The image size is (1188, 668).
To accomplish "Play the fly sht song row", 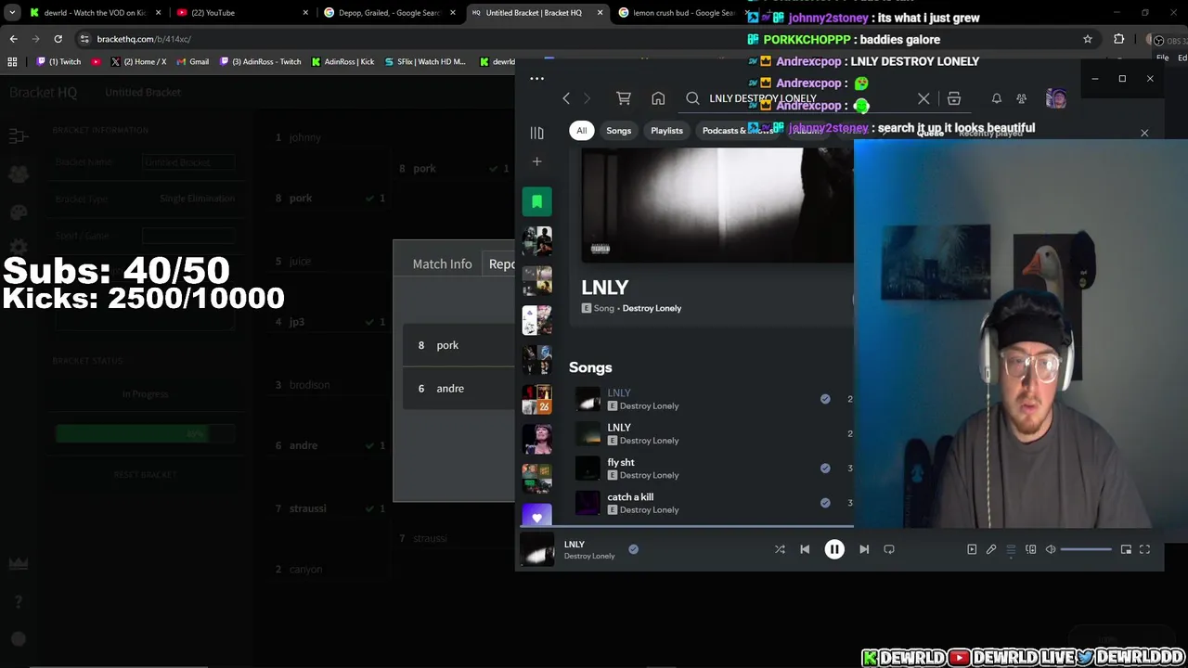I will point(710,469).
